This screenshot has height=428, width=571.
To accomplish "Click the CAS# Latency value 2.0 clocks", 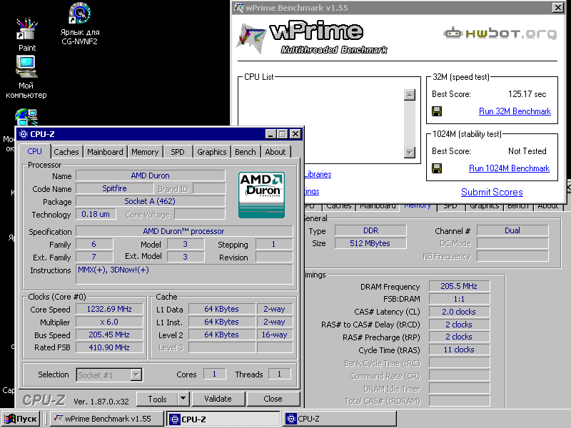I will pyautogui.click(x=459, y=312).
